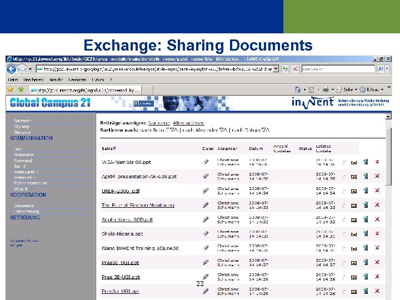Open the search provider dropdown arrow
Screen dimensions: 400x300
[387, 69]
